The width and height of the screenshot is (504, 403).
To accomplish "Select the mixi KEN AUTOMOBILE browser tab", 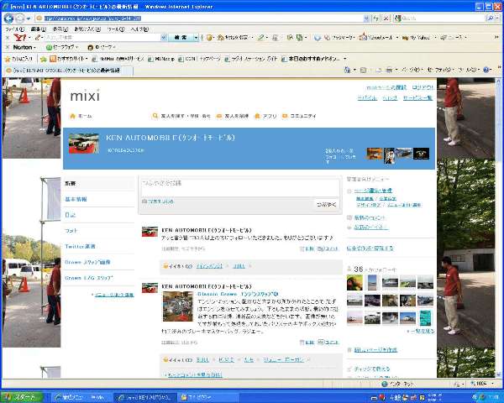I will pos(67,71).
